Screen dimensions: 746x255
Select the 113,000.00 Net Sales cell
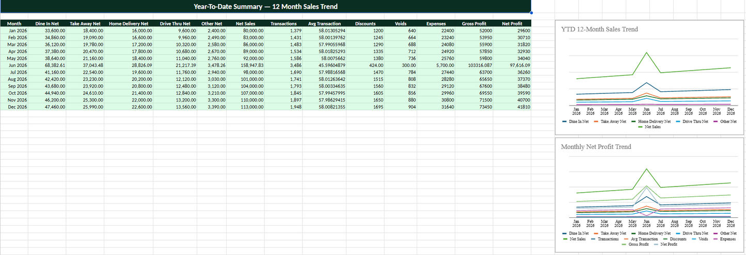[245, 107]
